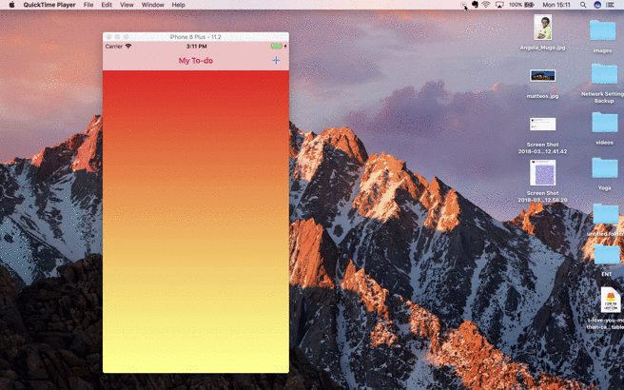
Task: Select the videos folder on desktop
Action: pyautogui.click(x=605, y=122)
